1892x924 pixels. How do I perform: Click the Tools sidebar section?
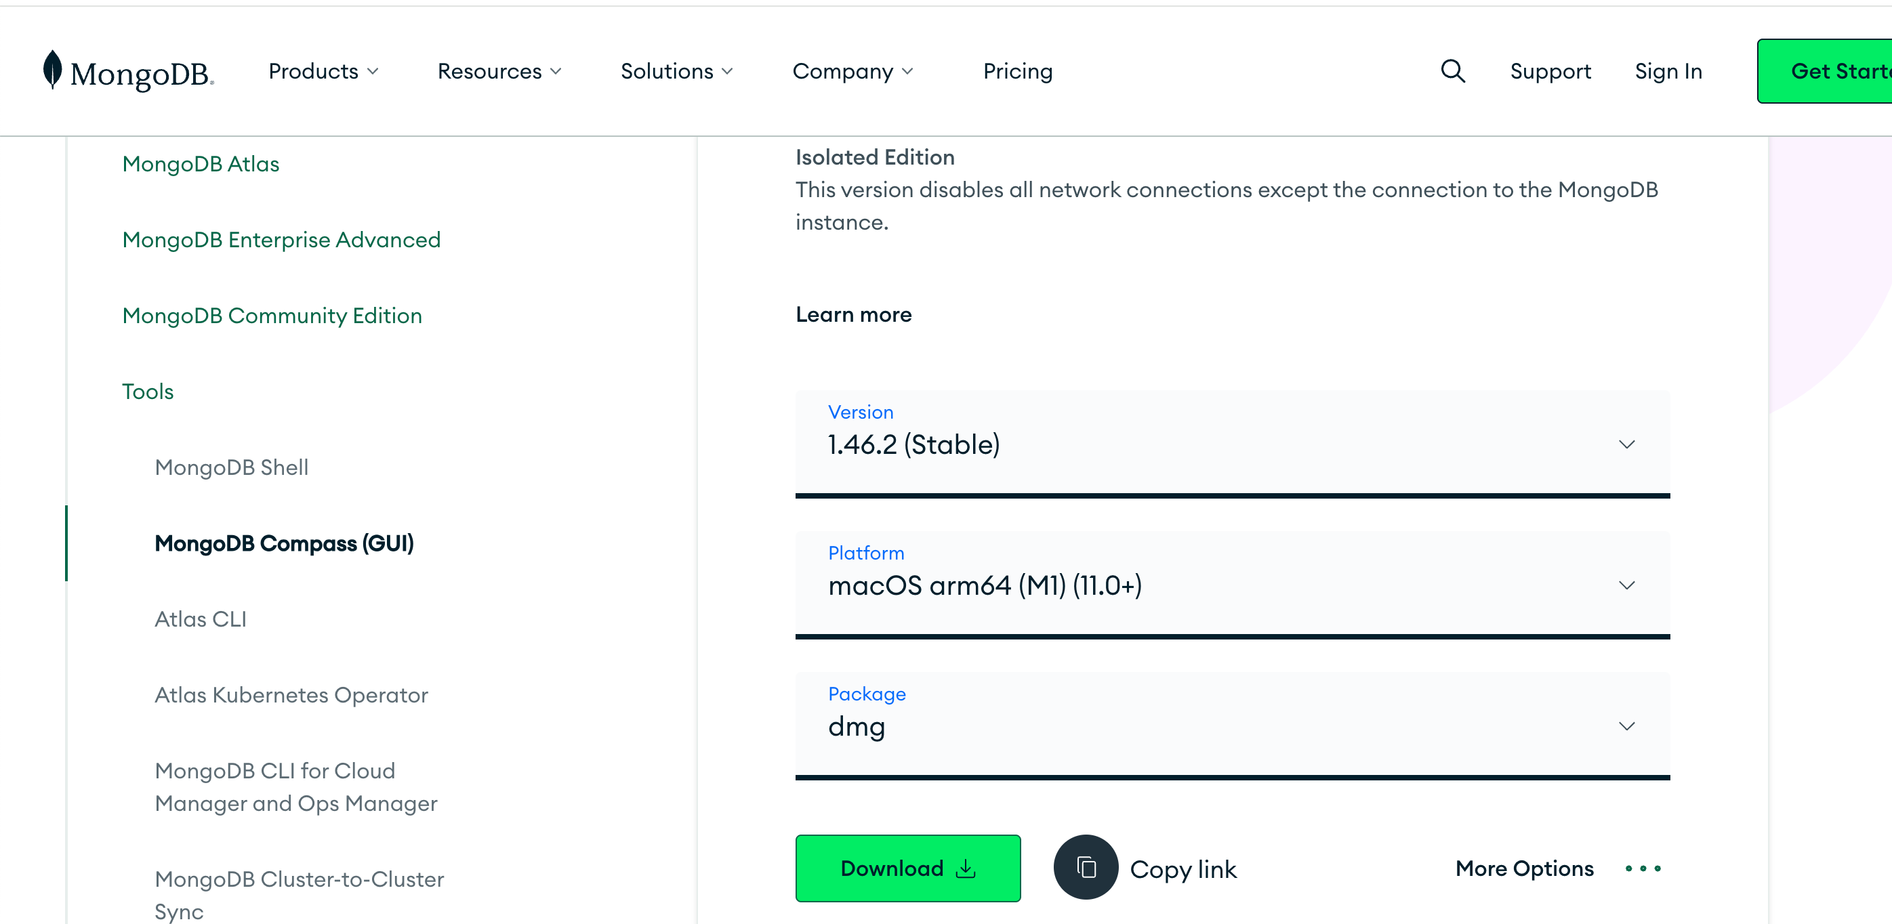148,392
